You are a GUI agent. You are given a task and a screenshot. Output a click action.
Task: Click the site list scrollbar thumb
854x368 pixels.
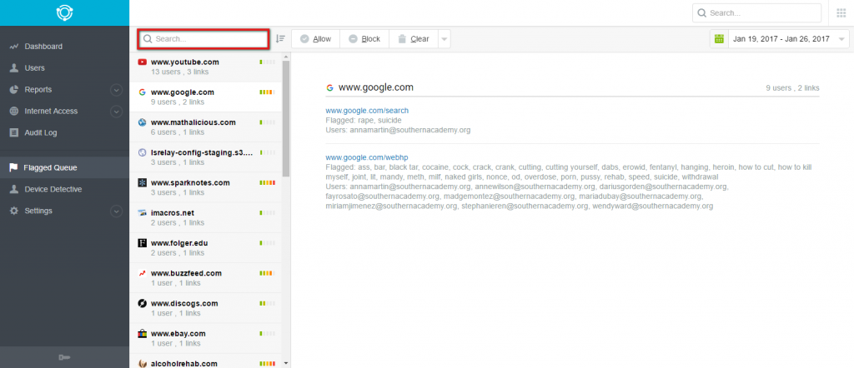pyautogui.click(x=286, y=118)
